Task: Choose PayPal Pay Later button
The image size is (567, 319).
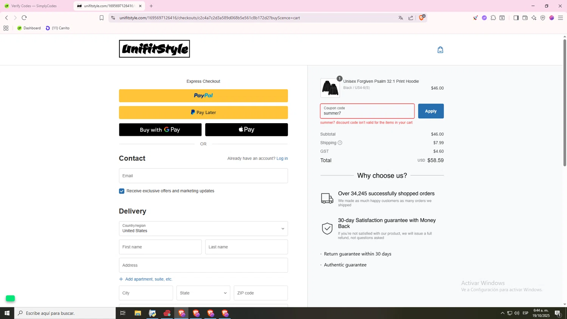Action: (x=203, y=112)
